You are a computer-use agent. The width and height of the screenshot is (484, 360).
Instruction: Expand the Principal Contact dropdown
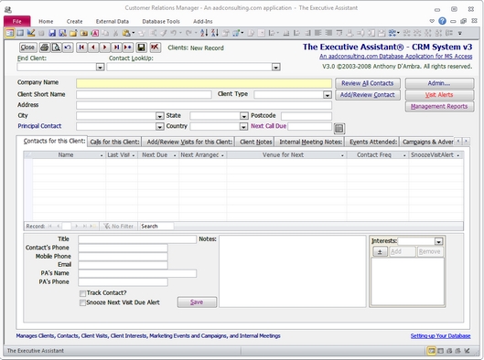(x=159, y=127)
